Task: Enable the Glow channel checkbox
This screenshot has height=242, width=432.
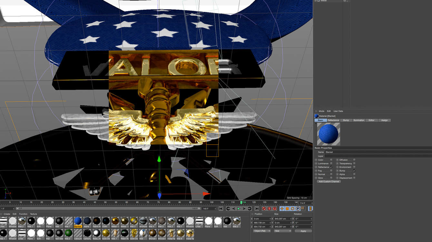Action: (x=331, y=178)
